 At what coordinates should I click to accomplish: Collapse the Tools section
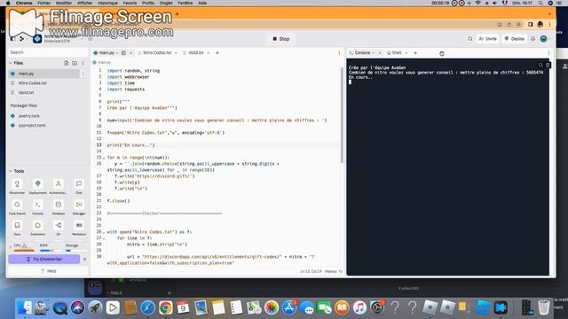coord(11,171)
